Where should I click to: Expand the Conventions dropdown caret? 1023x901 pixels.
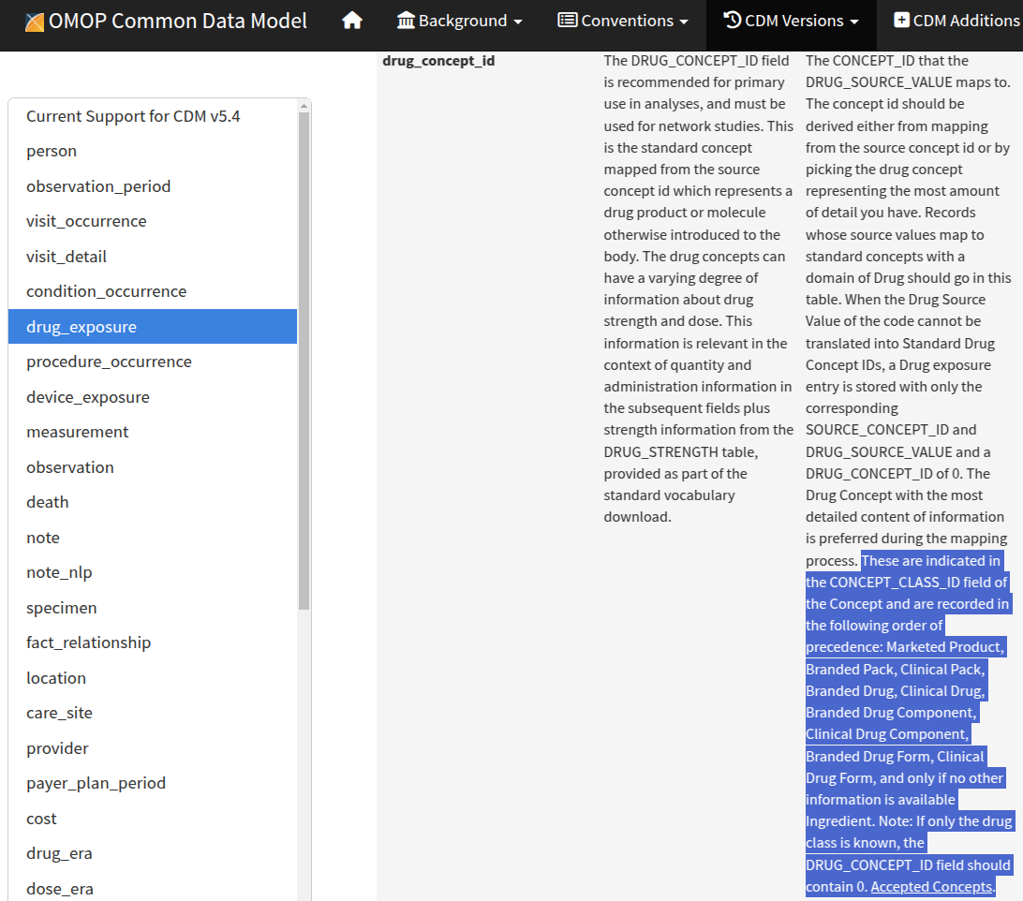click(x=684, y=22)
